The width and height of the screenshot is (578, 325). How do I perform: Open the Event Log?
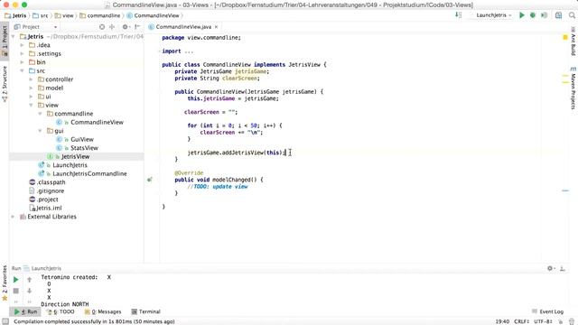click(548, 311)
